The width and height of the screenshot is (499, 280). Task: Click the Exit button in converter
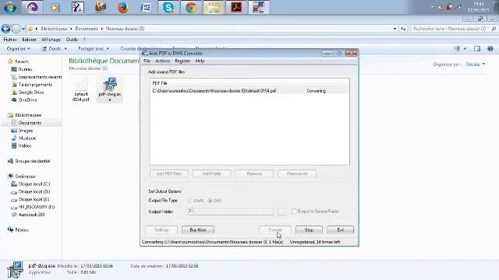[340, 230]
